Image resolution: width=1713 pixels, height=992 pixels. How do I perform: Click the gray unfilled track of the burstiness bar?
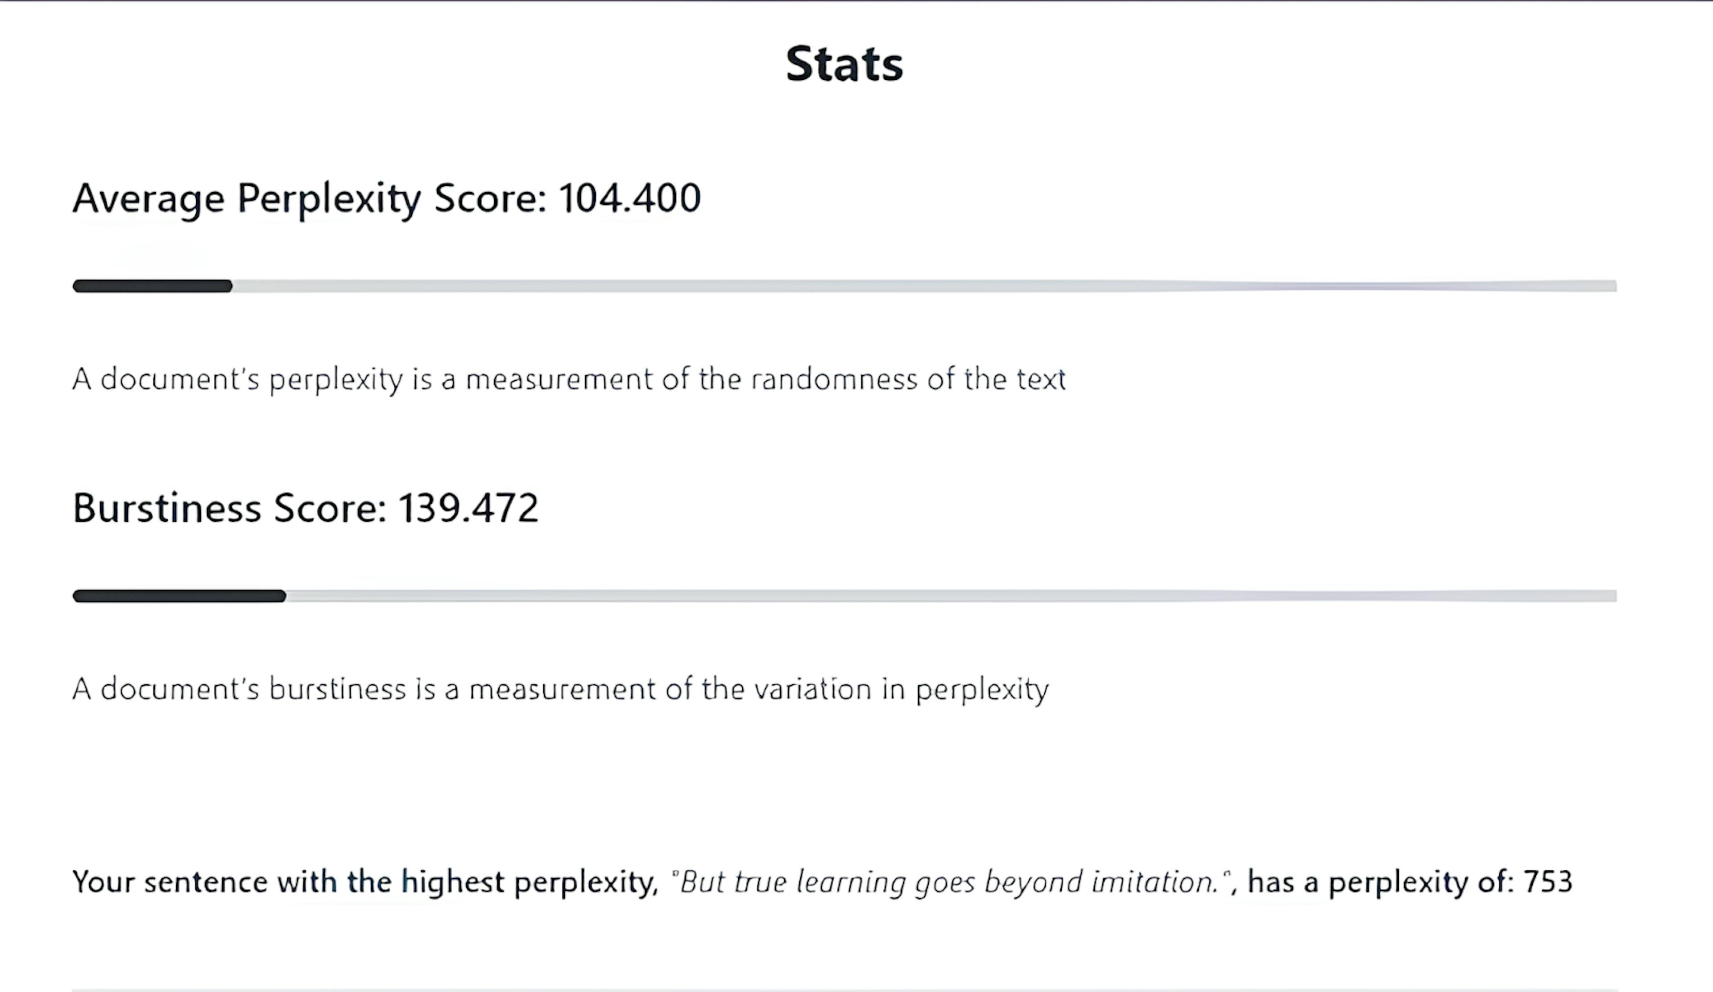pyautogui.click(x=952, y=596)
